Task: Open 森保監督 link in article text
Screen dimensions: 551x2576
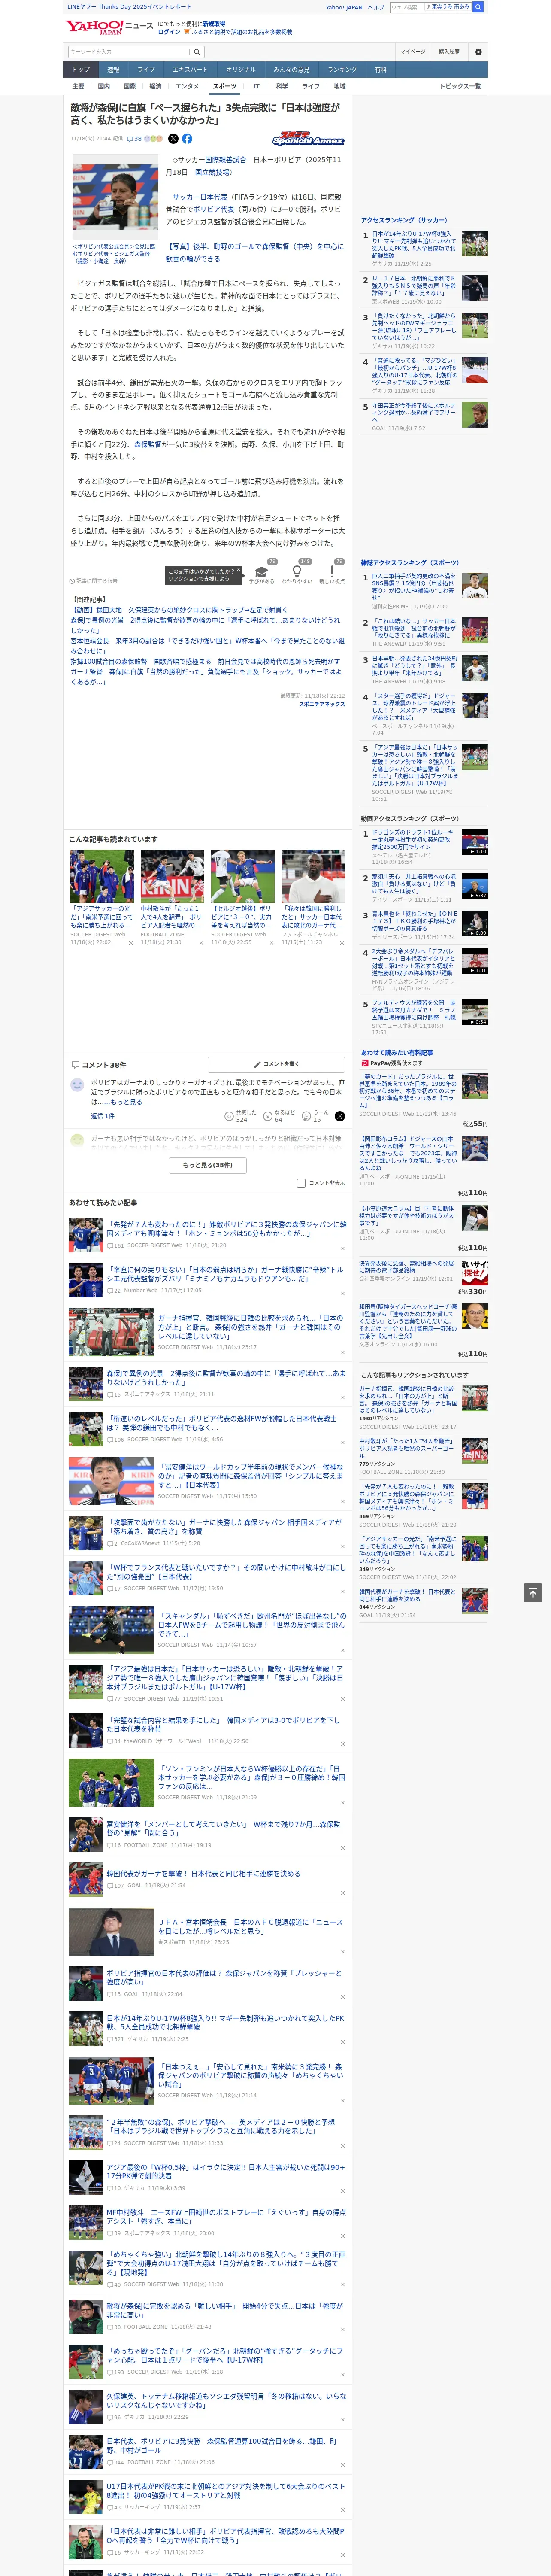Action: tap(148, 444)
